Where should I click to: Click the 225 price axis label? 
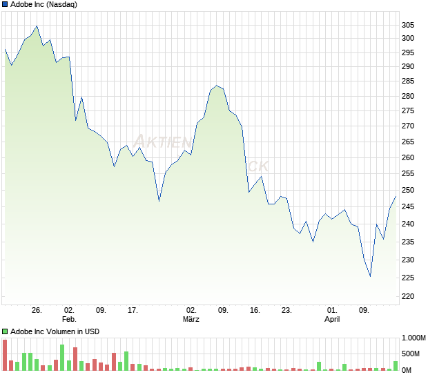408,278
